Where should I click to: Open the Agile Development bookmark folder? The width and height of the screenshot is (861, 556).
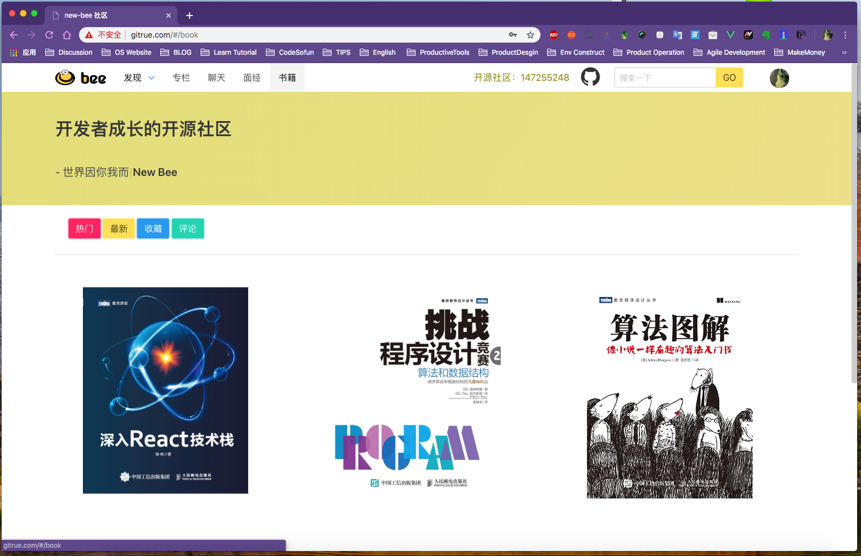729,53
